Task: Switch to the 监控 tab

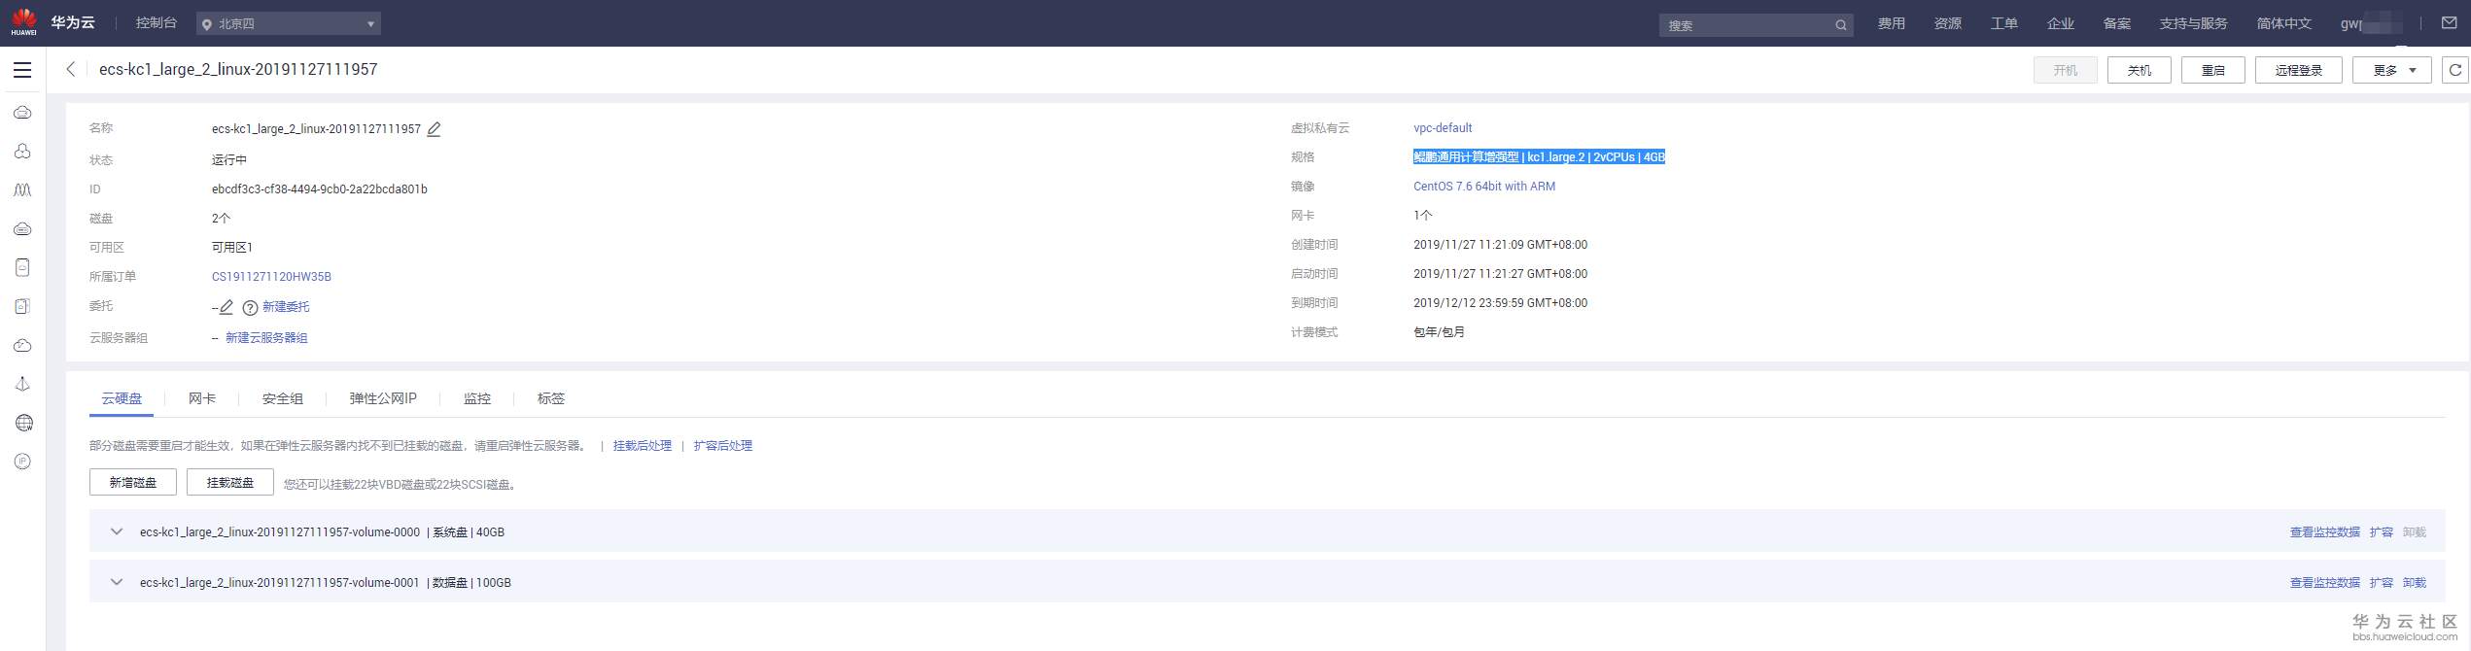Action: [x=477, y=398]
